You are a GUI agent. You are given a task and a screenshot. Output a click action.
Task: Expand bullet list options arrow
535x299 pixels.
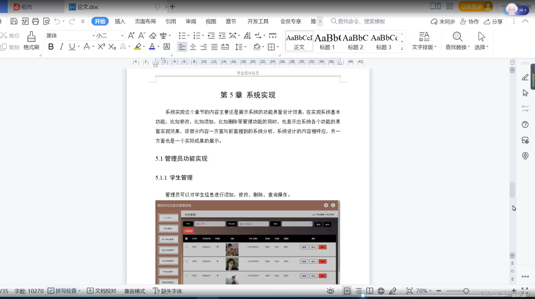[x=188, y=36]
